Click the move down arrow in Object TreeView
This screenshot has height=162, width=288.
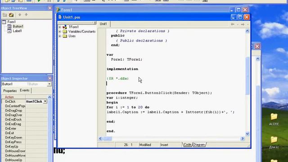point(26,15)
